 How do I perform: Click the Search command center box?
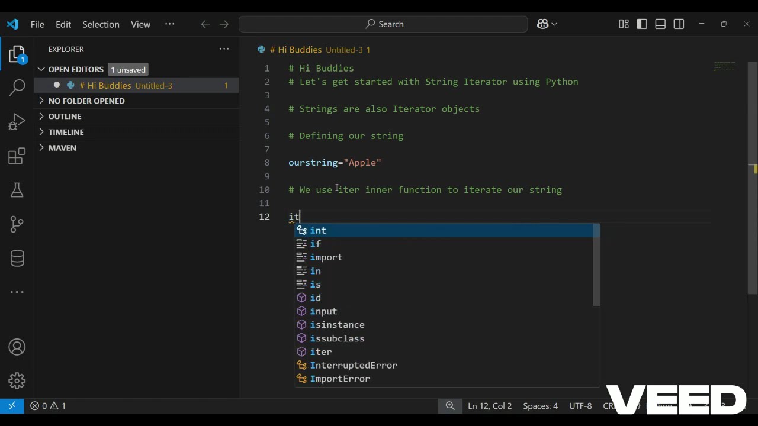pos(383,24)
